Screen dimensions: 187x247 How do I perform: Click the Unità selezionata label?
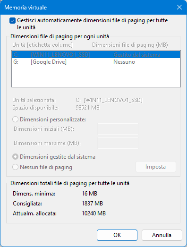pos(34,100)
